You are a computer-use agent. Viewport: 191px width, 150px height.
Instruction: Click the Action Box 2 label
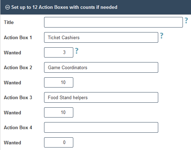(18, 67)
